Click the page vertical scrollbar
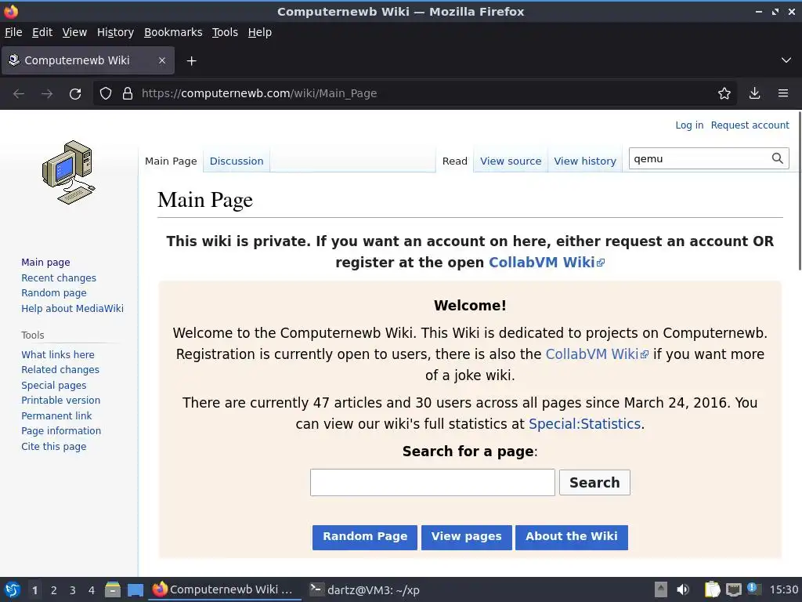Image resolution: width=802 pixels, height=602 pixels. coord(800,191)
